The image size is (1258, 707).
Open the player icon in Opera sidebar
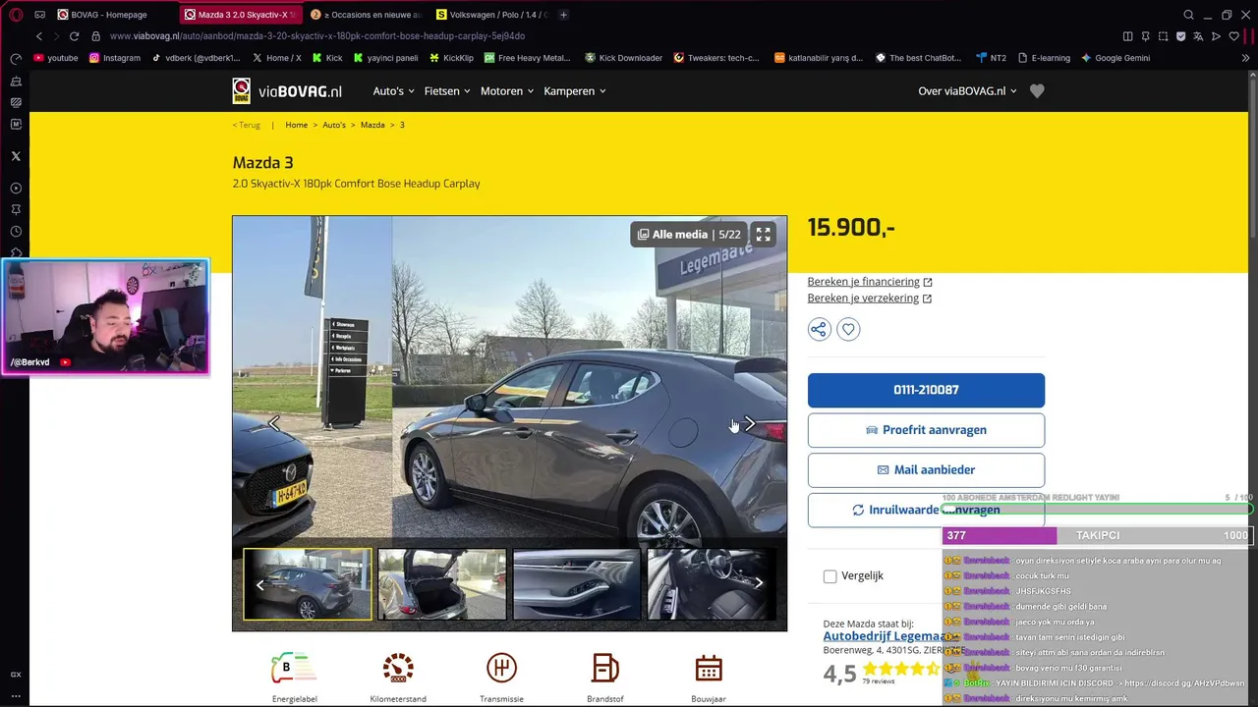point(16,188)
